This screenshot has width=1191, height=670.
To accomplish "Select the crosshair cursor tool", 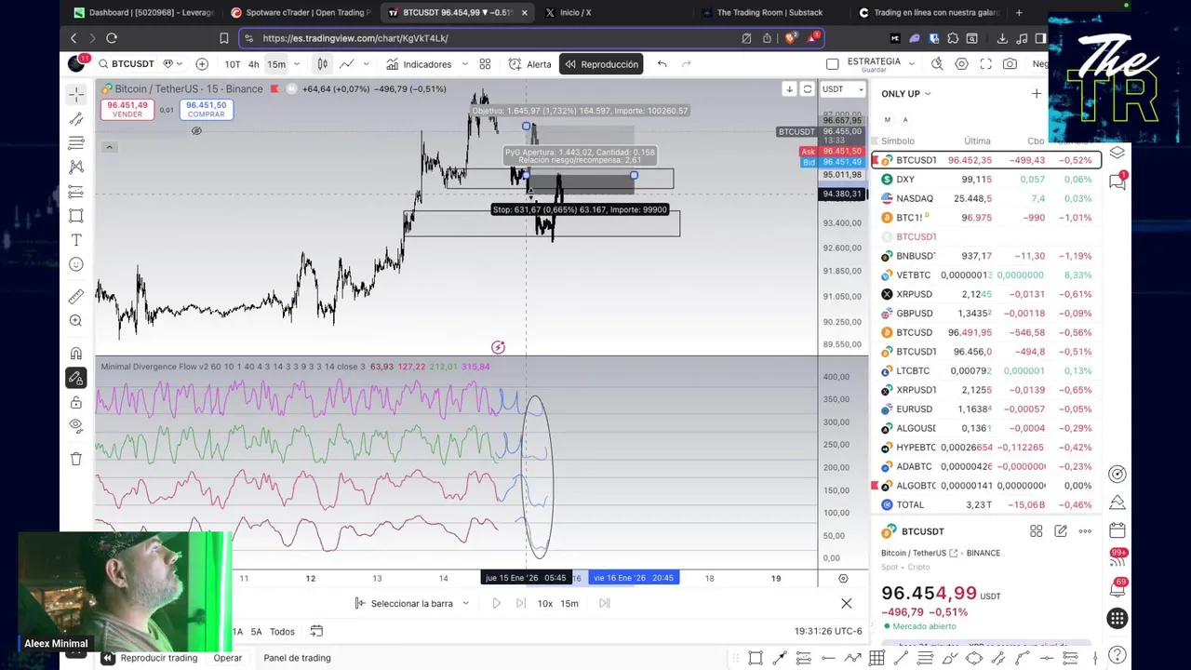I will click(76, 95).
